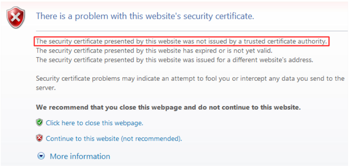
Task: Select the red-outlined trusted authority error line
Action: [181, 41]
